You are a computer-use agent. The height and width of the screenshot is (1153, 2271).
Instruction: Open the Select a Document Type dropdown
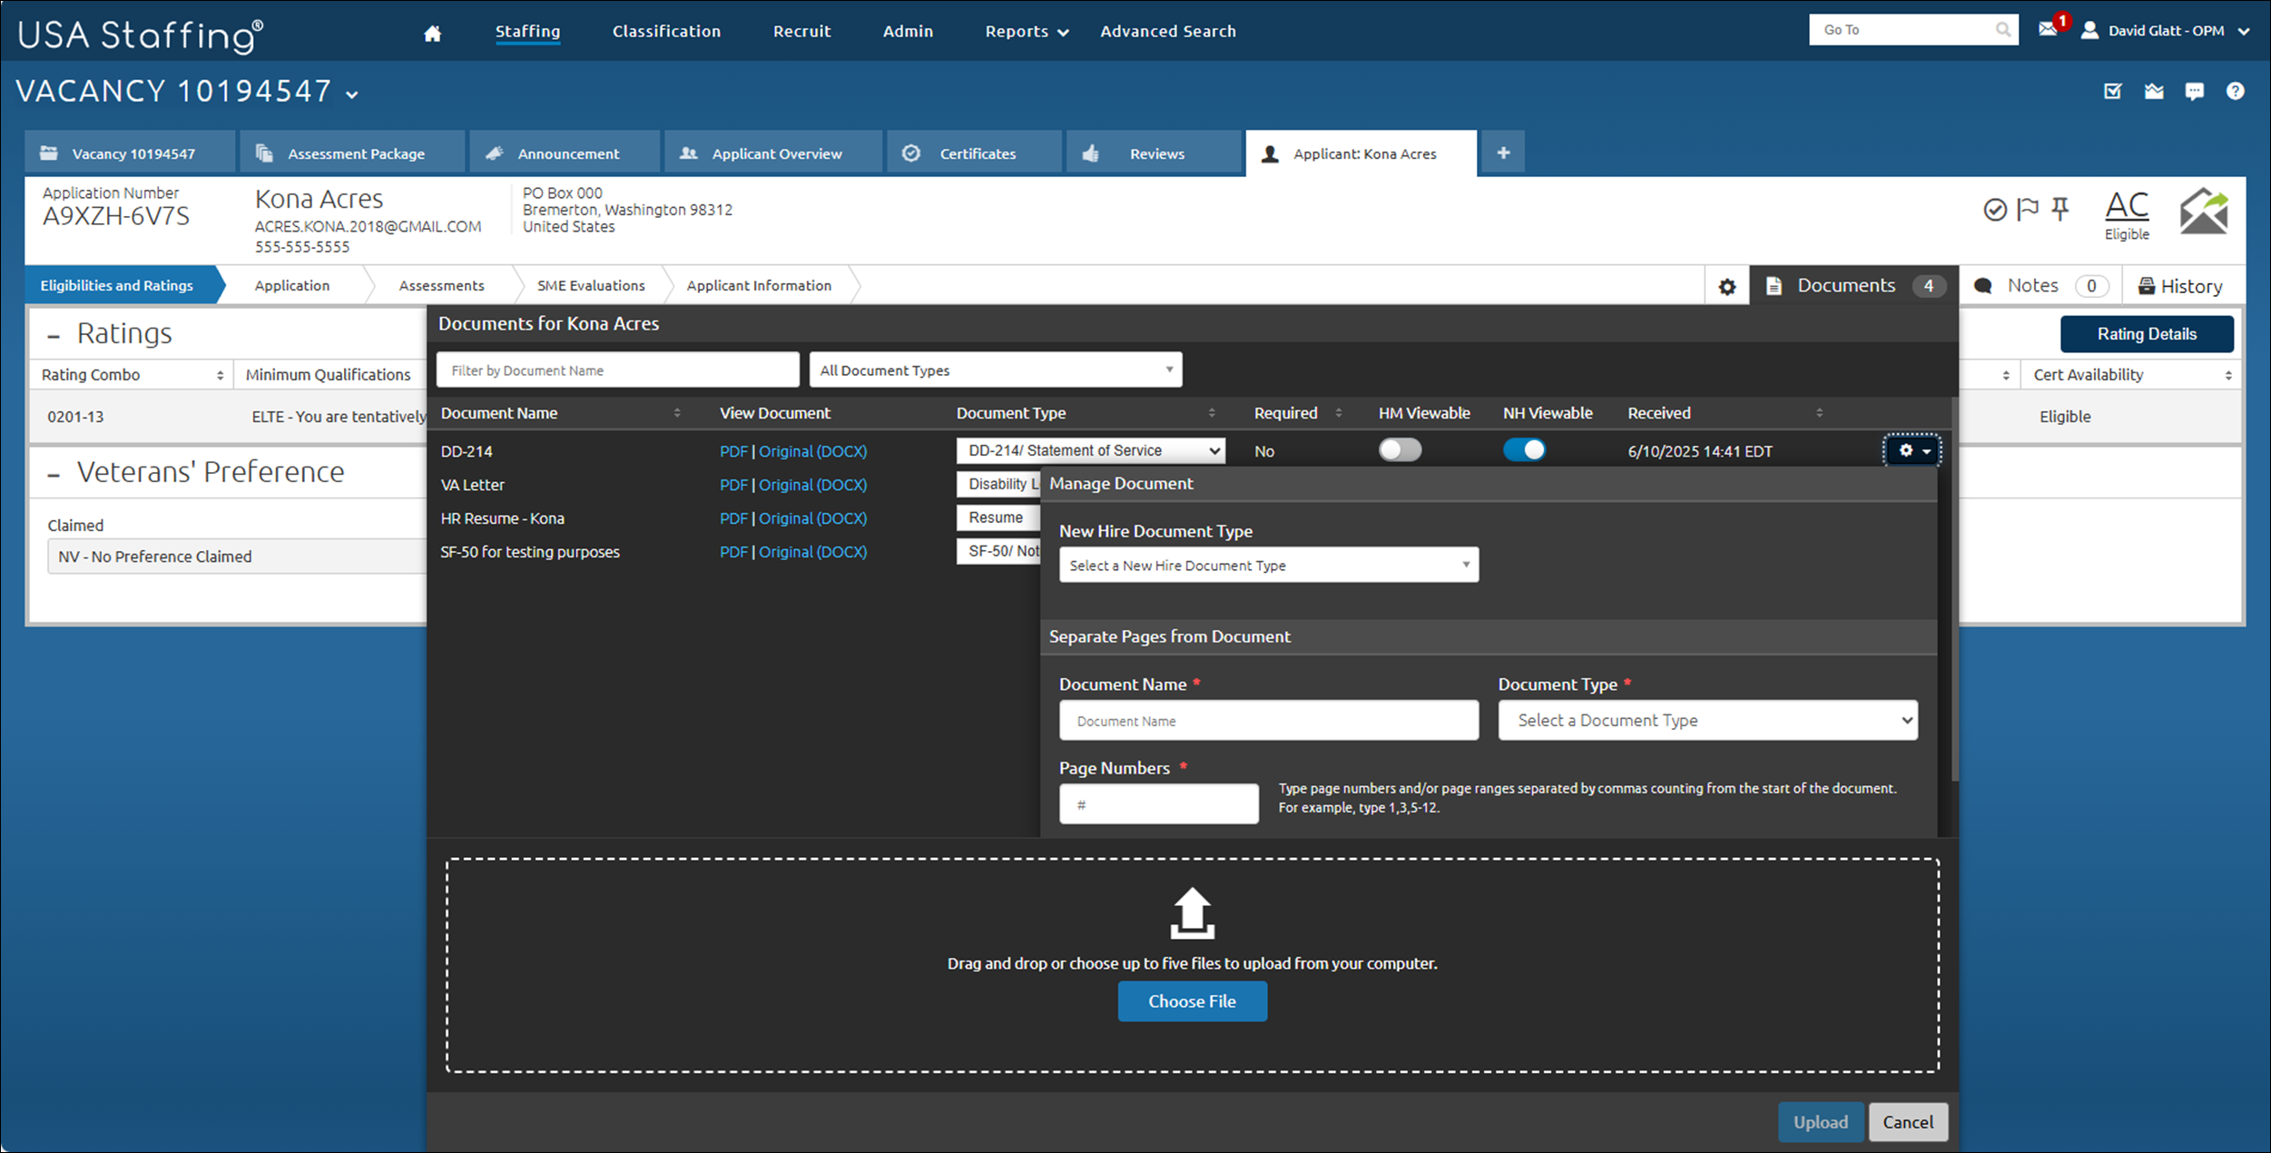pyautogui.click(x=1707, y=721)
